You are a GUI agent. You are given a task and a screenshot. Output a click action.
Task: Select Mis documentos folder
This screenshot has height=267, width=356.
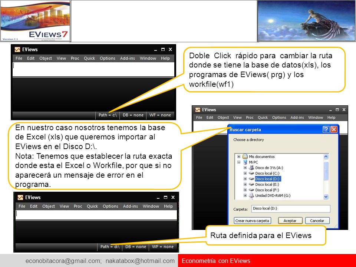pyautogui.click(x=262, y=156)
